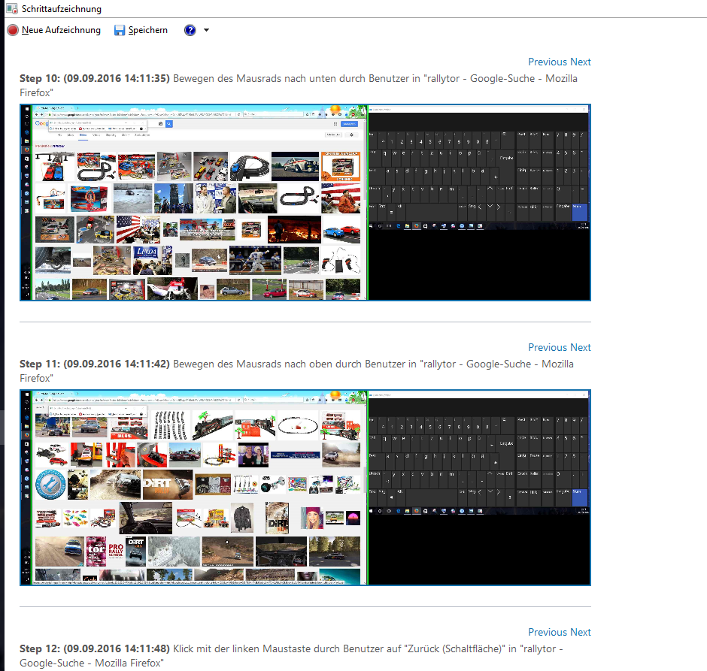Click the Next link above Step 10
This screenshot has height=671, width=707.
pyautogui.click(x=580, y=62)
